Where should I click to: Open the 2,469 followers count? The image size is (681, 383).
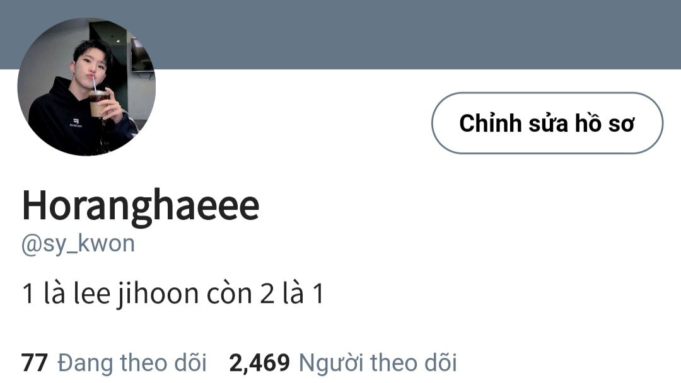pos(259,363)
